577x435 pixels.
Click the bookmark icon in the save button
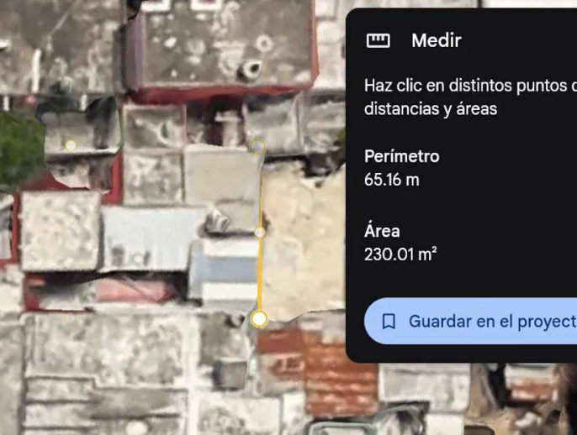(389, 322)
